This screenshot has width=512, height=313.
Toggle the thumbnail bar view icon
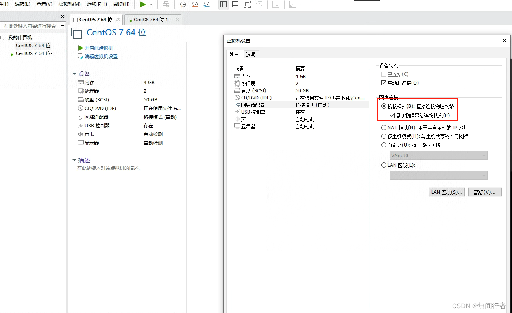tap(235, 4)
